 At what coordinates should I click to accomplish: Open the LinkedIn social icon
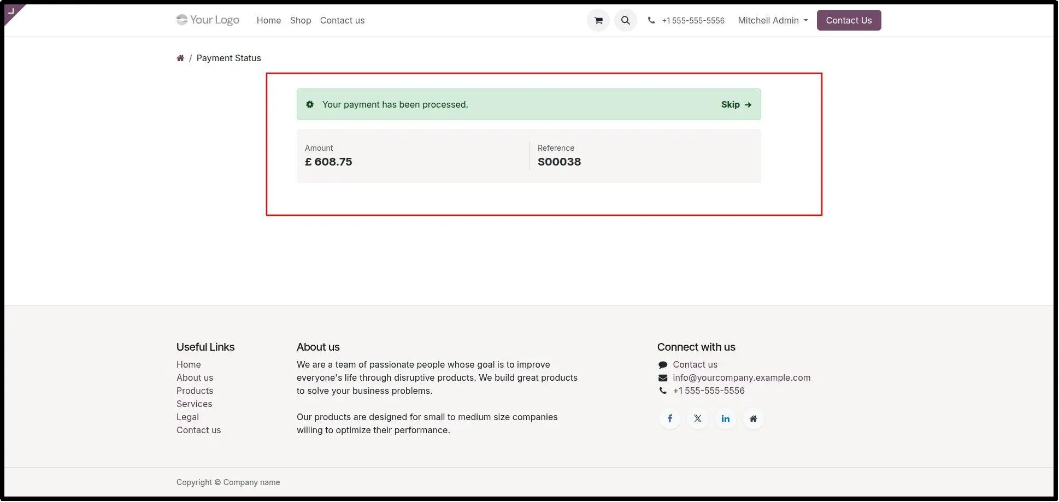[726, 419]
